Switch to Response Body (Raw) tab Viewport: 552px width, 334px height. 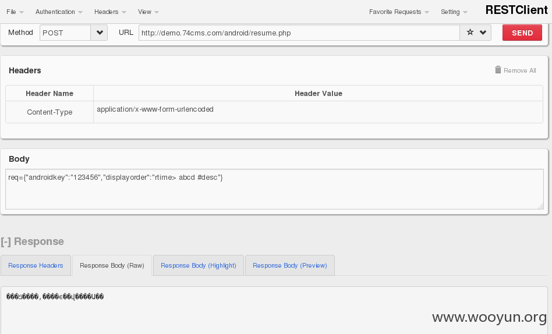pyautogui.click(x=112, y=265)
